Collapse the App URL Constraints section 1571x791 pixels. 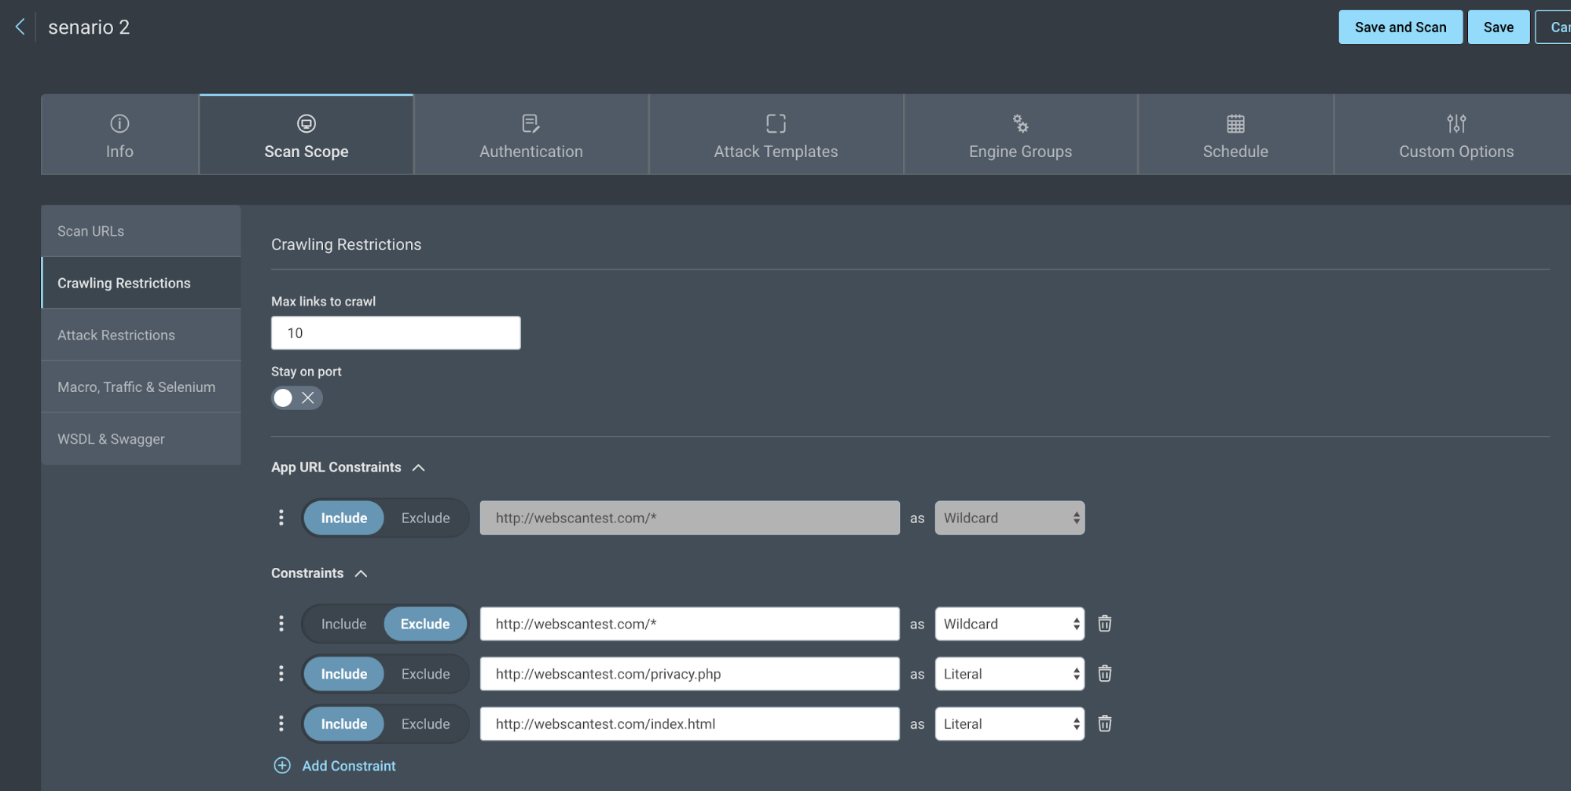pyautogui.click(x=419, y=467)
